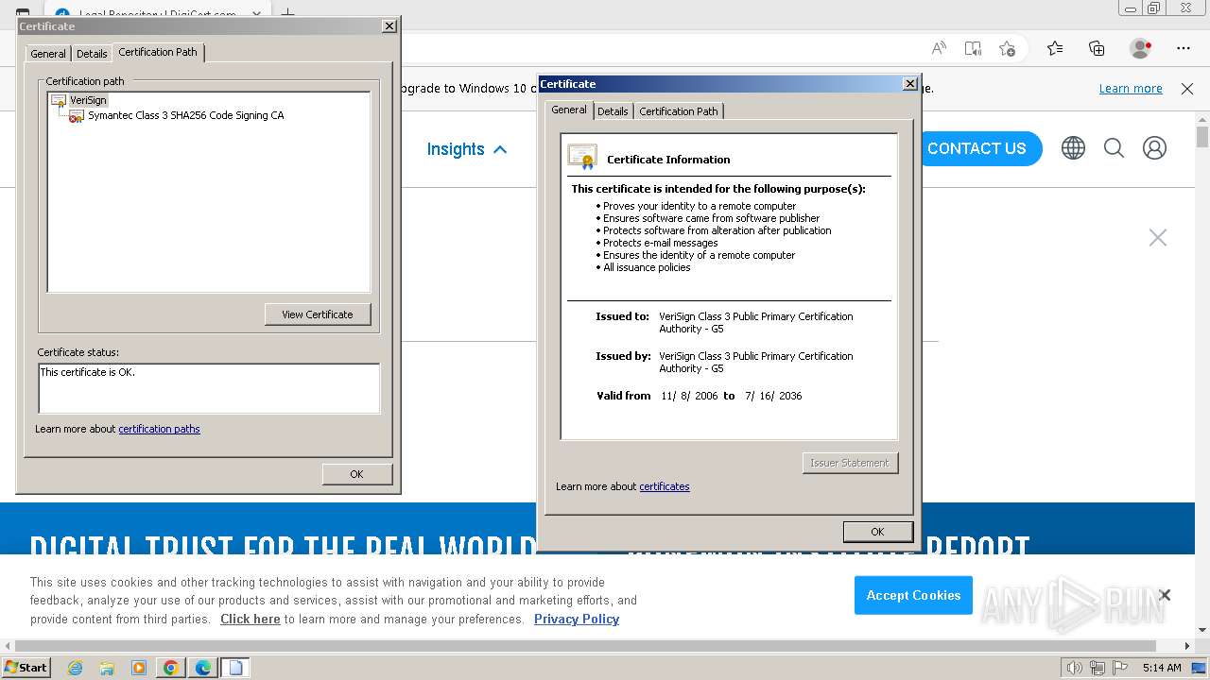Click the Certificate Information ribbon icon
Image resolution: width=1210 pixels, height=680 pixels.
582,157
